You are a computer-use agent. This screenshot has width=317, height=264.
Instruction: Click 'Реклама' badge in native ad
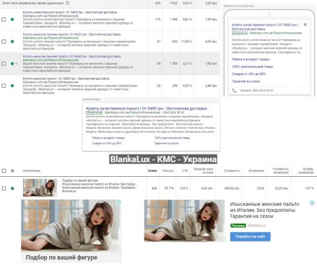point(238,226)
